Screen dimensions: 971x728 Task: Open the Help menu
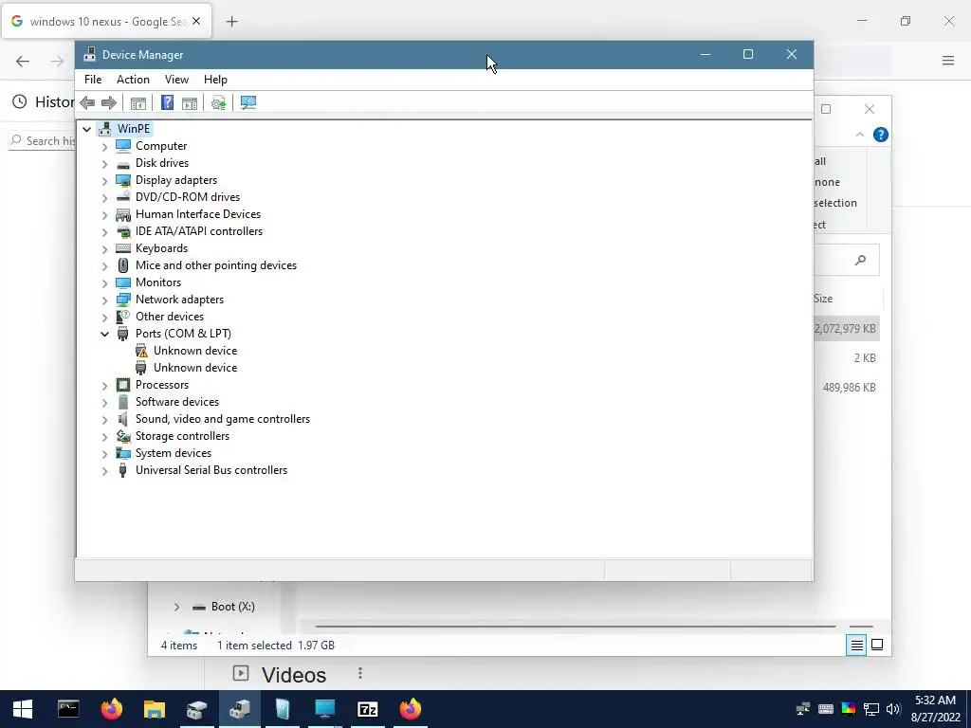click(x=215, y=80)
